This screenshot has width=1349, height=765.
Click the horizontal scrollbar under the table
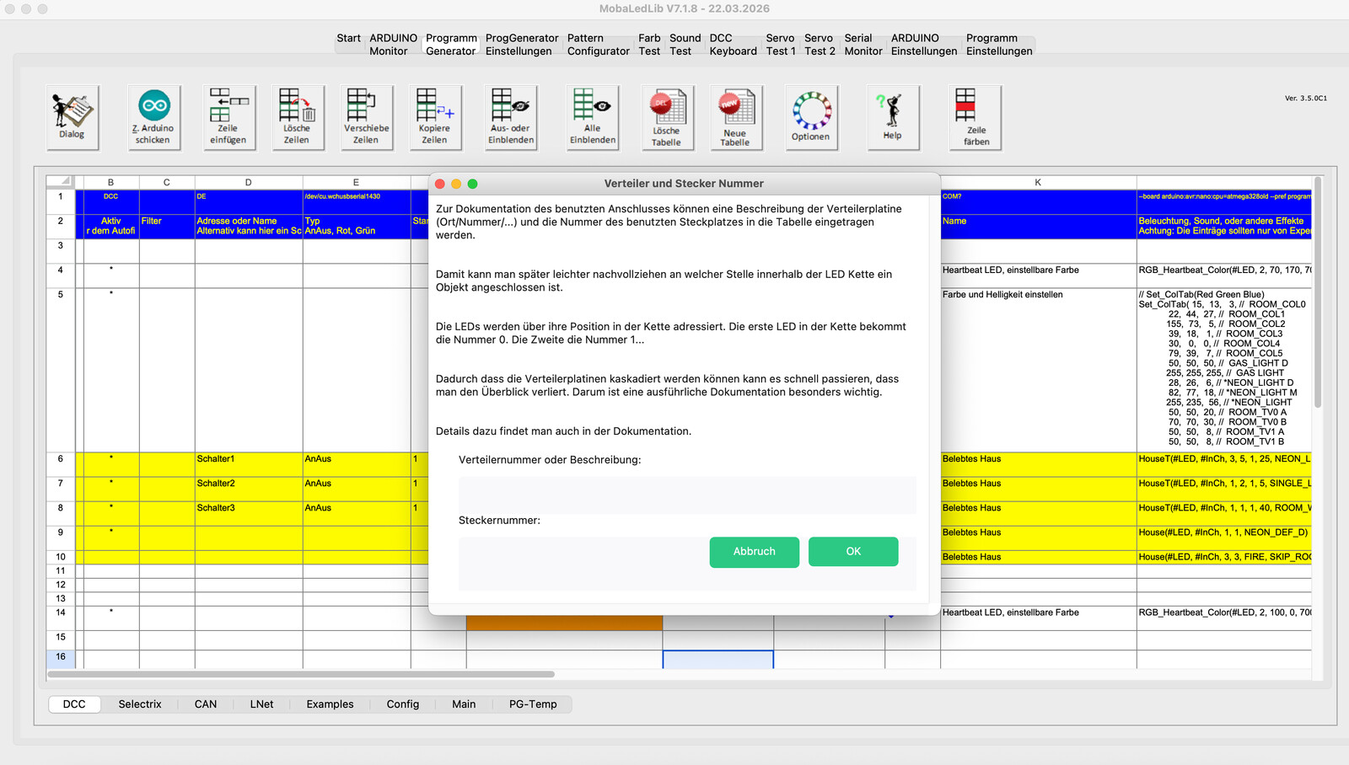(301, 674)
